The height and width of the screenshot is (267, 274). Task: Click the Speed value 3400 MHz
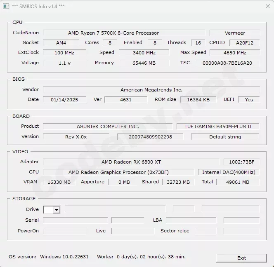pyautogui.click(x=144, y=53)
